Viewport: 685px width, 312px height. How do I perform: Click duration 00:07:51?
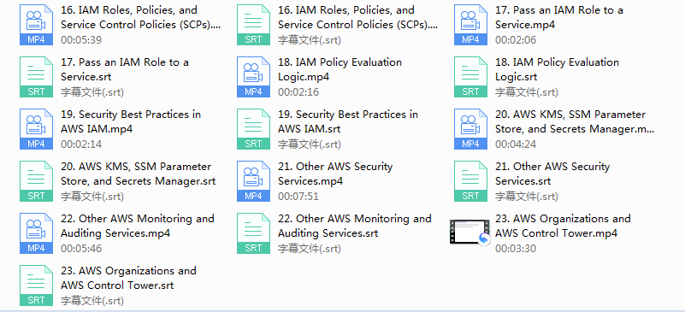pos(298,197)
